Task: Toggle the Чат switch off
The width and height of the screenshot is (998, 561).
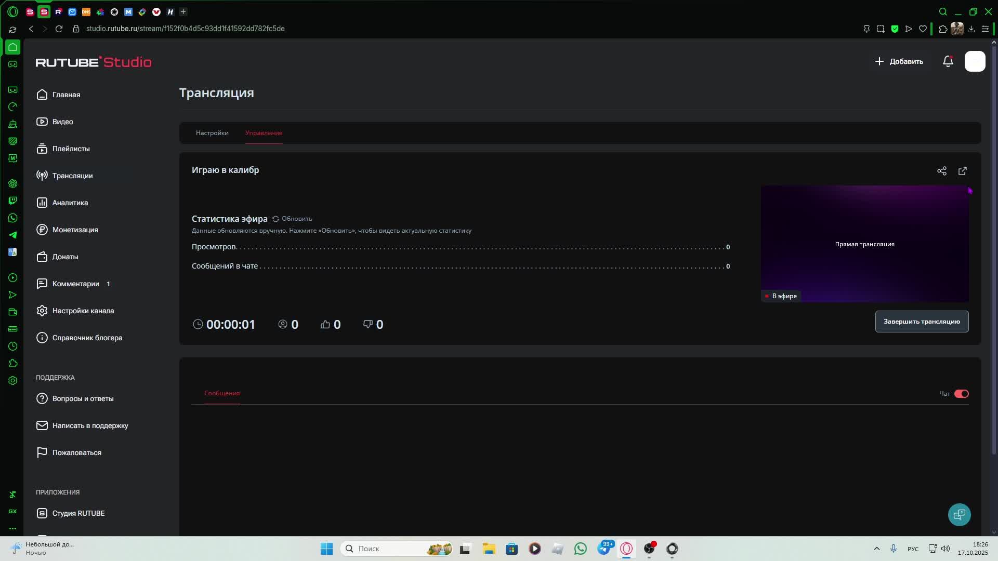Action: 961,394
